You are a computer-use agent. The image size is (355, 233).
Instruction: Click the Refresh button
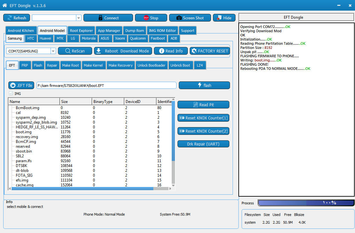click(16, 18)
